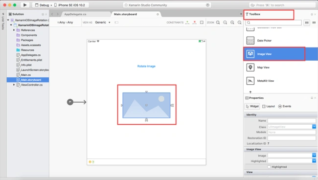The width and height of the screenshot is (318, 180).
Task: Click the Name field in Identity
Action: click(x=292, y=121)
